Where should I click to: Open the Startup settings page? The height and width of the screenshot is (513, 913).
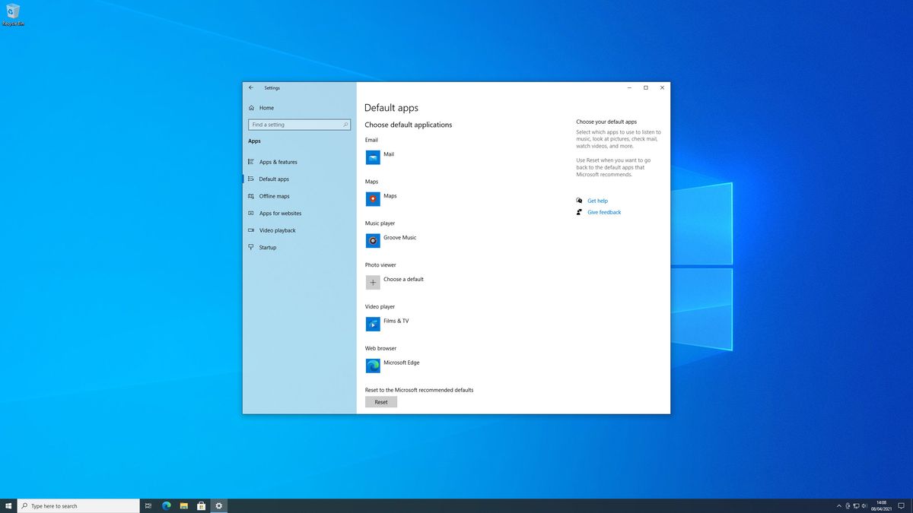(268, 248)
